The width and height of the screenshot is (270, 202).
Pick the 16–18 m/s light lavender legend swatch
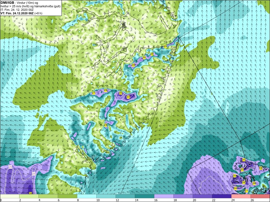(x=164, y=196)
